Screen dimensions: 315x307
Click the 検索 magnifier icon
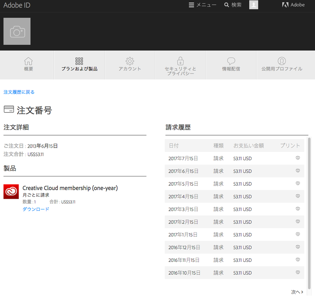[227, 5]
